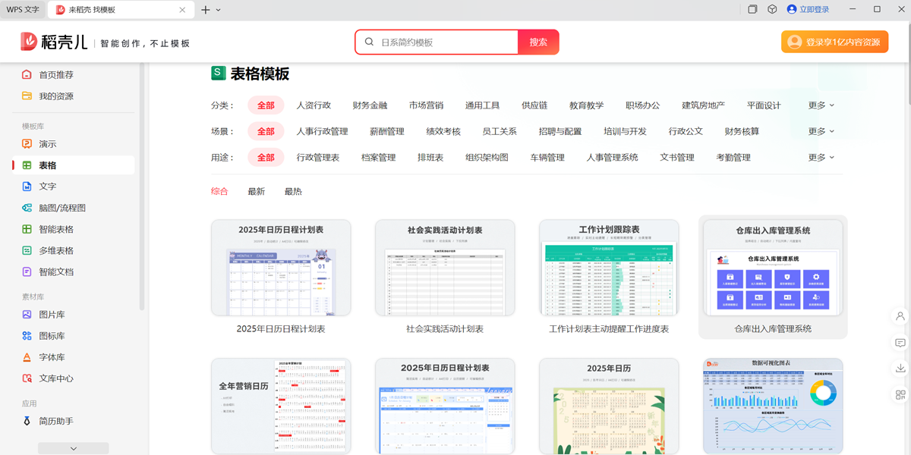The image size is (911, 455).
Task: Click the 脑图/流程图 sidebar icon
Action: point(27,208)
